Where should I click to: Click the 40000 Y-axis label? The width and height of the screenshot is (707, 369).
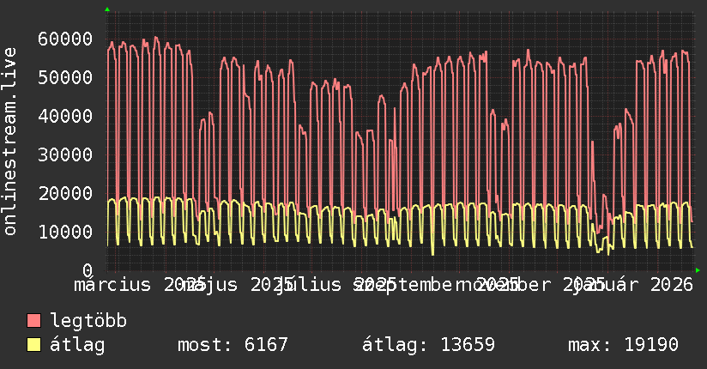click(65, 116)
